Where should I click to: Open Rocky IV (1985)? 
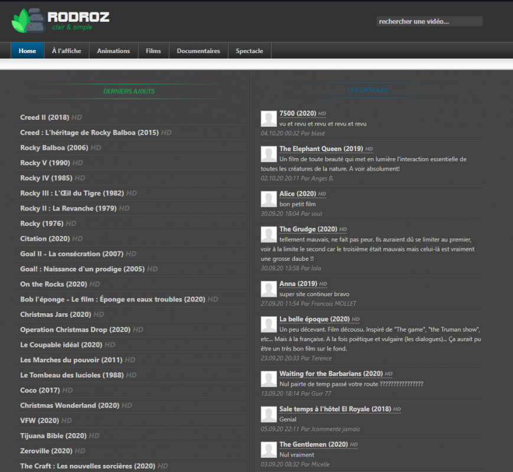pos(46,178)
